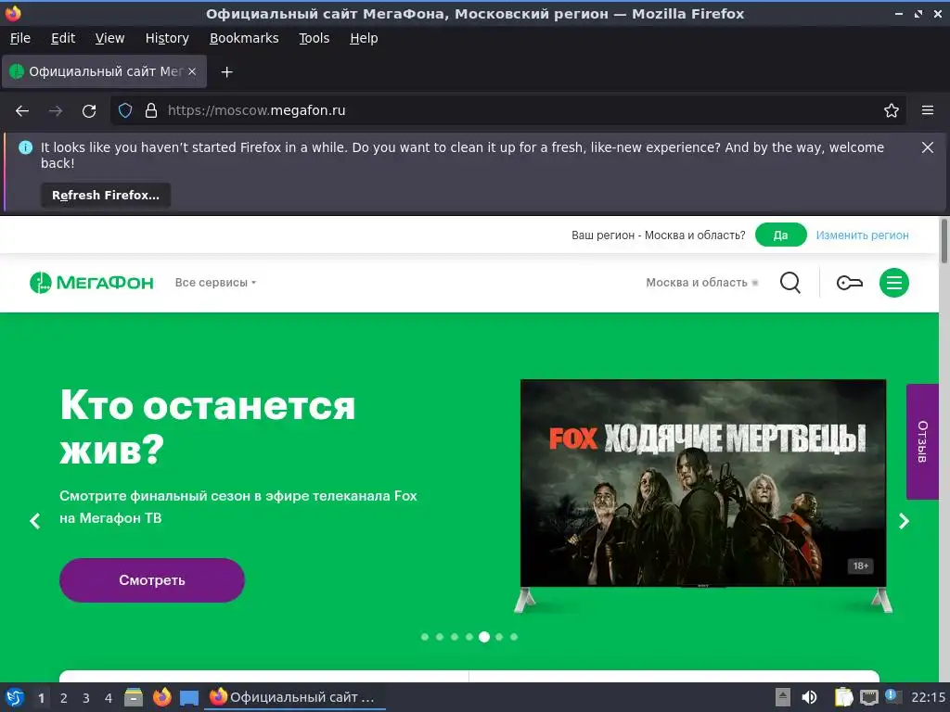Click the purple Смотреть button
950x712 pixels.
coord(151,580)
